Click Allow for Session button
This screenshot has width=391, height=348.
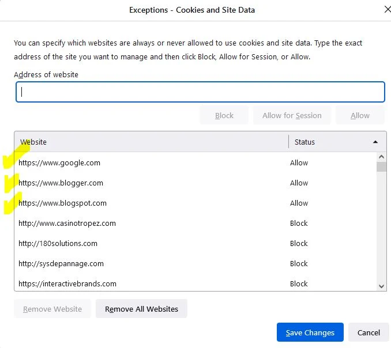pos(292,115)
